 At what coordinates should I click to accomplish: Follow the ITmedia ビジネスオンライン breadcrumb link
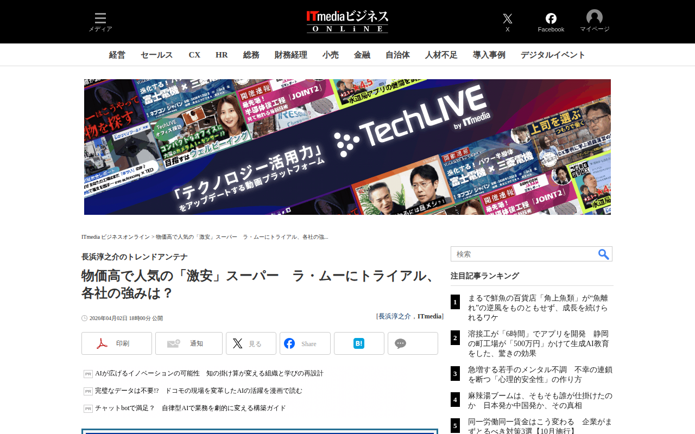[116, 237]
